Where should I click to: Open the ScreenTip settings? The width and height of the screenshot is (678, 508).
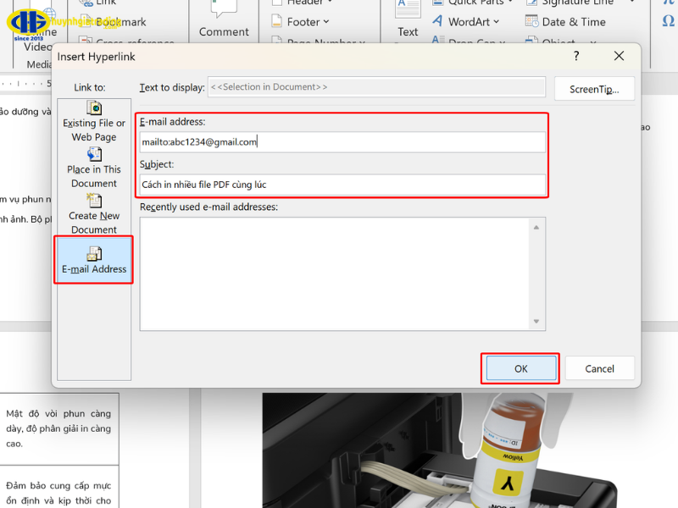click(x=594, y=88)
